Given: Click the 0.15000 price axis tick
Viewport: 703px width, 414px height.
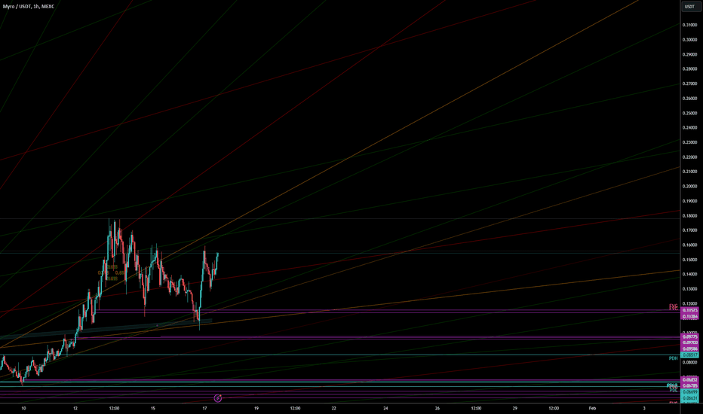Looking at the screenshot, I should pyautogui.click(x=689, y=260).
